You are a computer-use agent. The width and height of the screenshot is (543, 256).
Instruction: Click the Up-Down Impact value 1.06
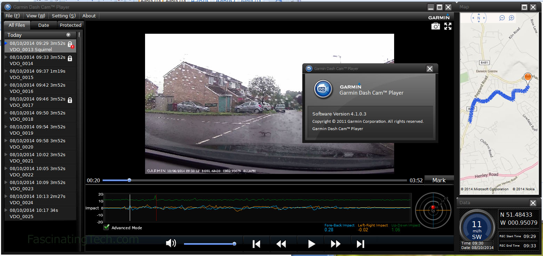tap(396, 230)
